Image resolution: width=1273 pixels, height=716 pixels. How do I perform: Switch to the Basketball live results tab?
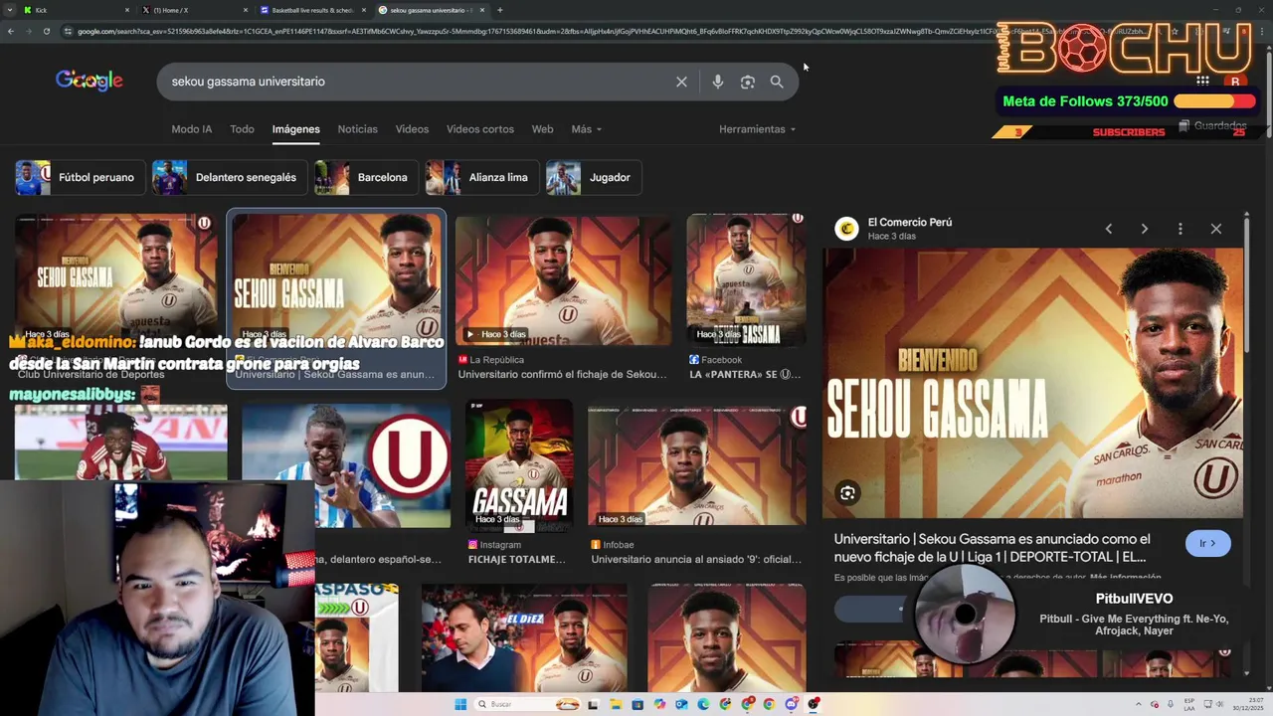(x=312, y=10)
